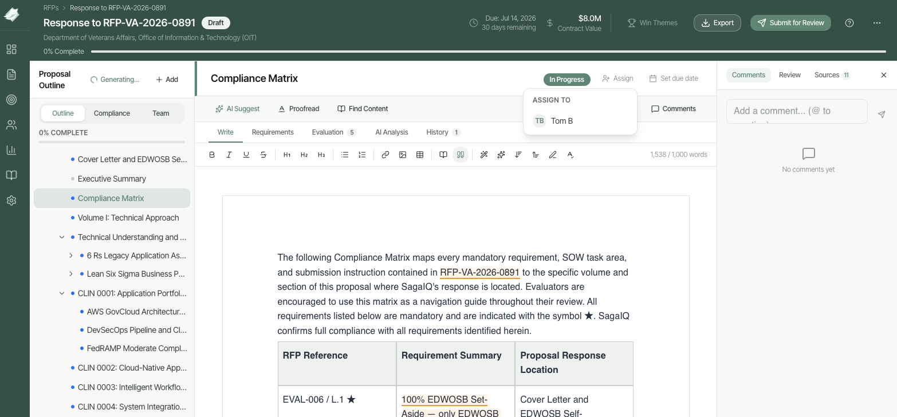Image resolution: width=897 pixels, height=417 pixels.
Task: Toggle underline formatting
Action: pyautogui.click(x=246, y=155)
